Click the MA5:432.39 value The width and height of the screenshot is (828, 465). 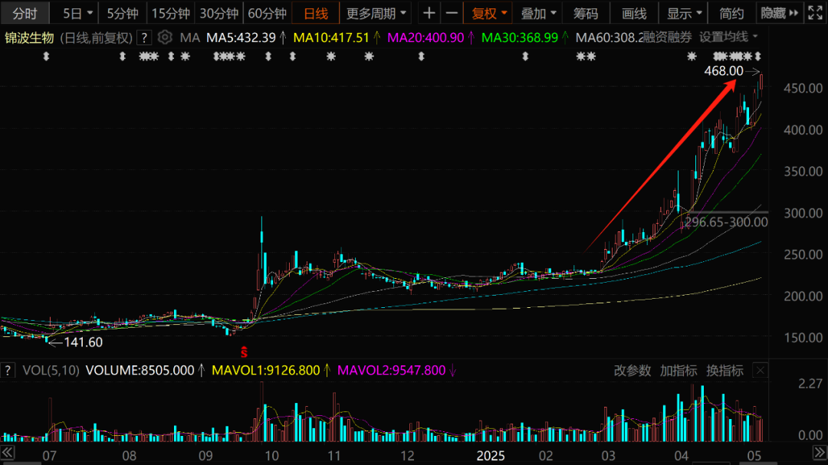(x=241, y=38)
